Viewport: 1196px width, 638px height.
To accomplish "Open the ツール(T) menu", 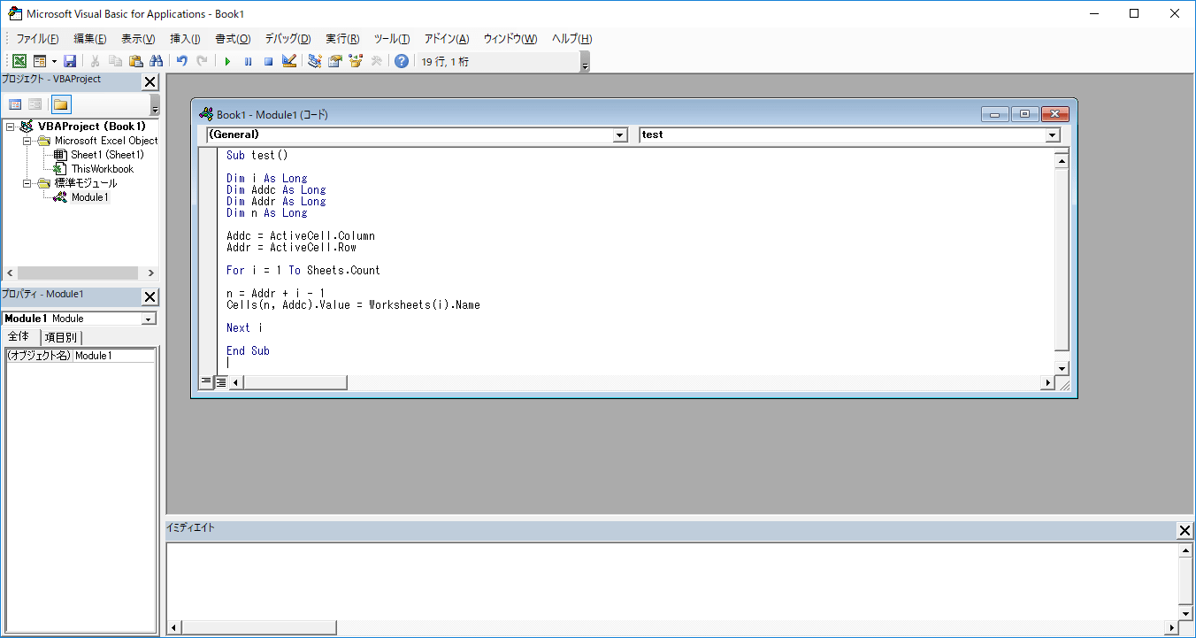I will 392,39.
